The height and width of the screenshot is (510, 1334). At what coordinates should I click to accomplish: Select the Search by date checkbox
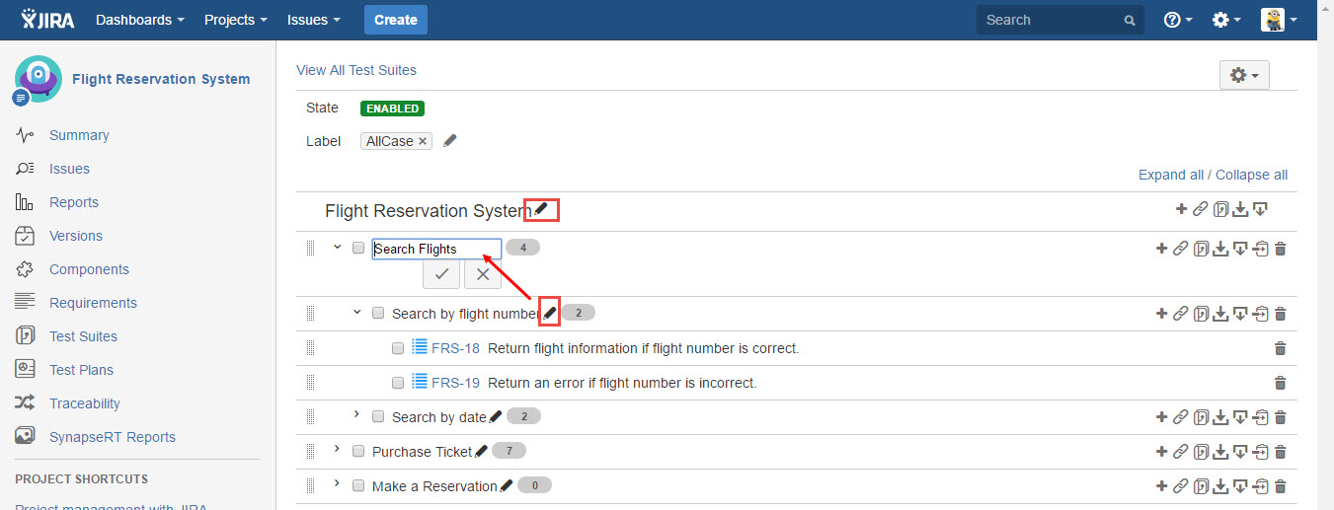pyautogui.click(x=378, y=417)
